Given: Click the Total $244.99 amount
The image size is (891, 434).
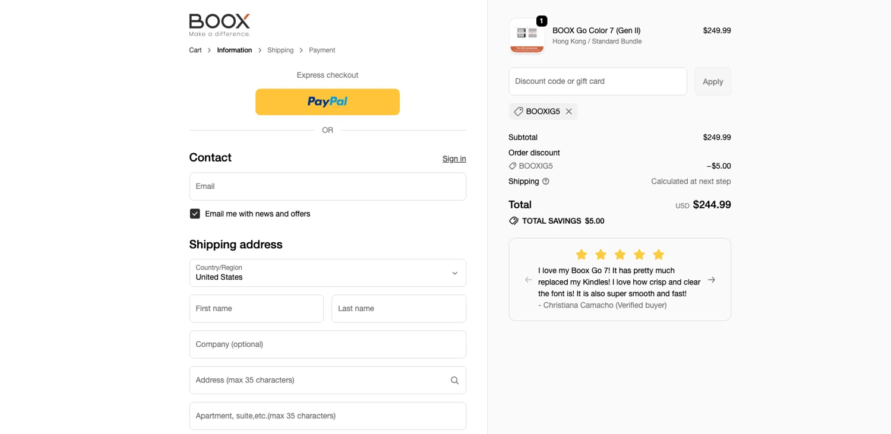Looking at the screenshot, I should [x=712, y=205].
